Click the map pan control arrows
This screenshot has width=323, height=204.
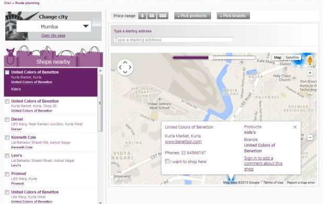(125, 67)
